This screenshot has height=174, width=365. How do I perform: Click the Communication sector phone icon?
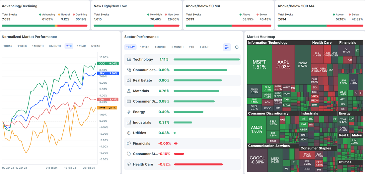click(x=129, y=70)
